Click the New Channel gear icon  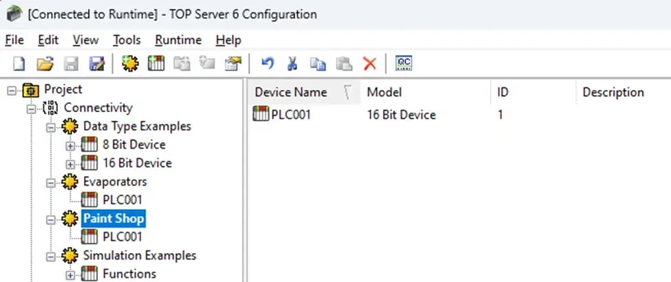tap(128, 64)
